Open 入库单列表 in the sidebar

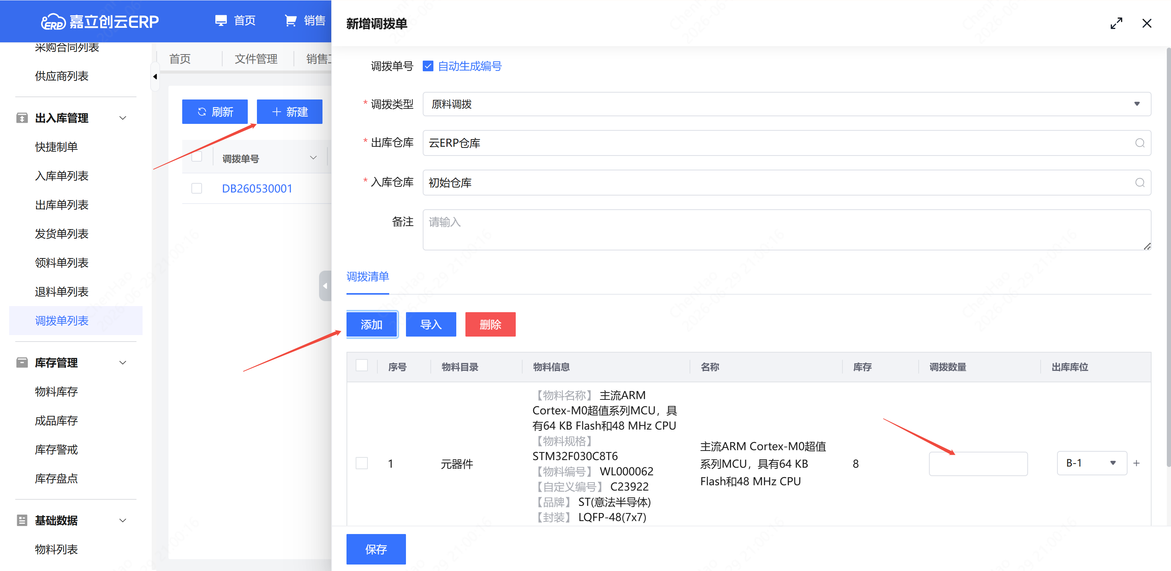click(62, 176)
